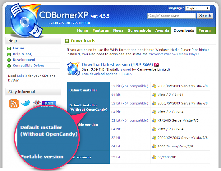This screenshot has height=171, width=221.
Task: Click the red badge icon after version 4.5.5.5666
Action: coord(156,65)
